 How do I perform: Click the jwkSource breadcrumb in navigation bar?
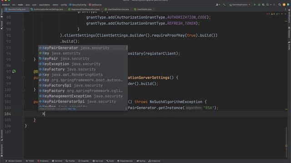pyautogui.click(x=95, y=5)
